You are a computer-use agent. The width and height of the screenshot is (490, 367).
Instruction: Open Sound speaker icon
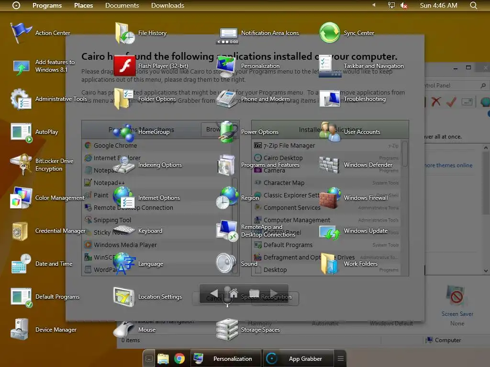[x=226, y=263]
